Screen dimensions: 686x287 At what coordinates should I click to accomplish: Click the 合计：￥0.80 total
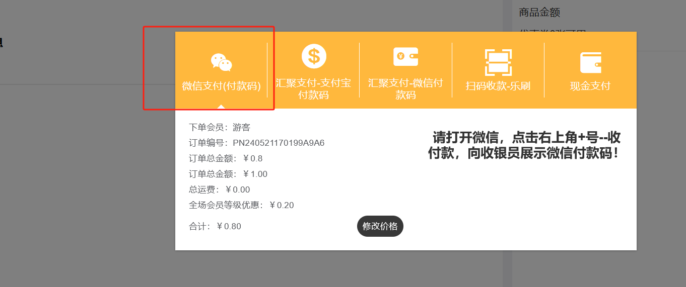pyautogui.click(x=215, y=226)
